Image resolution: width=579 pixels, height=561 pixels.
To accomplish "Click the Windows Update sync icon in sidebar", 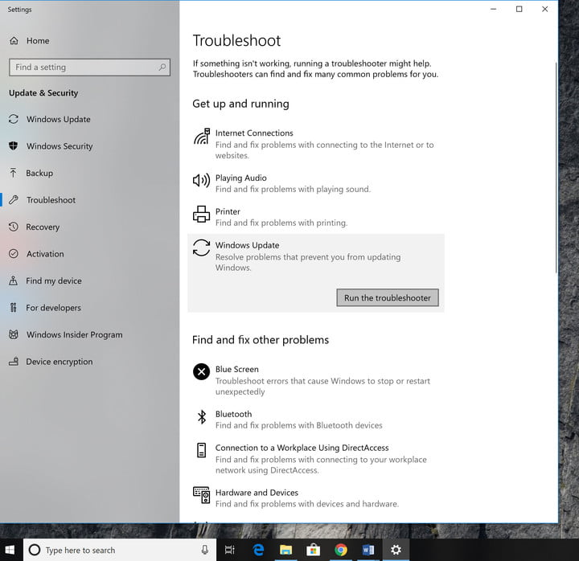I will [x=14, y=119].
